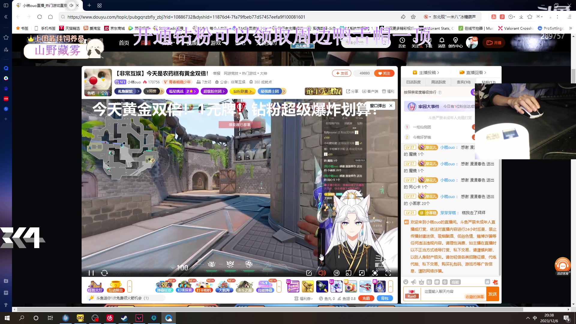Switch to the 周活跃度 tab

pyautogui.click(x=438, y=82)
